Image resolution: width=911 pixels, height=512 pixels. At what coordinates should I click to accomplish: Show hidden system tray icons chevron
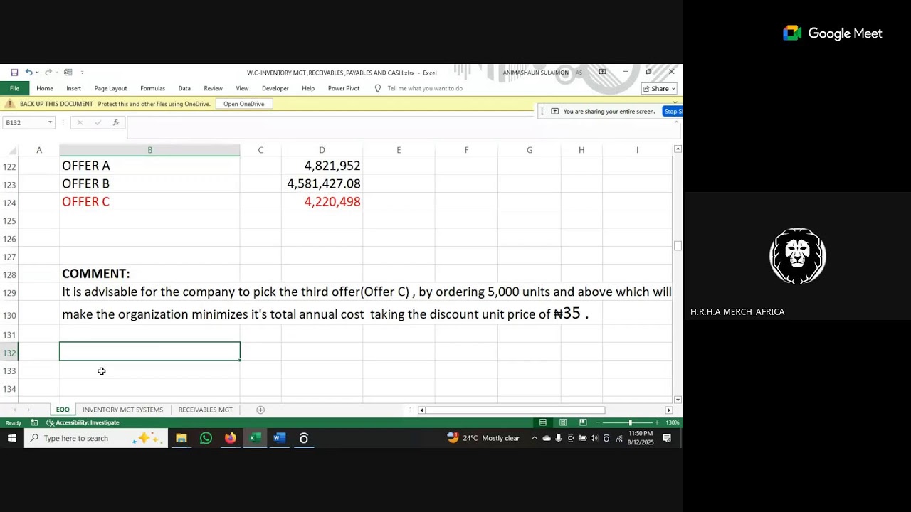click(535, 438)
